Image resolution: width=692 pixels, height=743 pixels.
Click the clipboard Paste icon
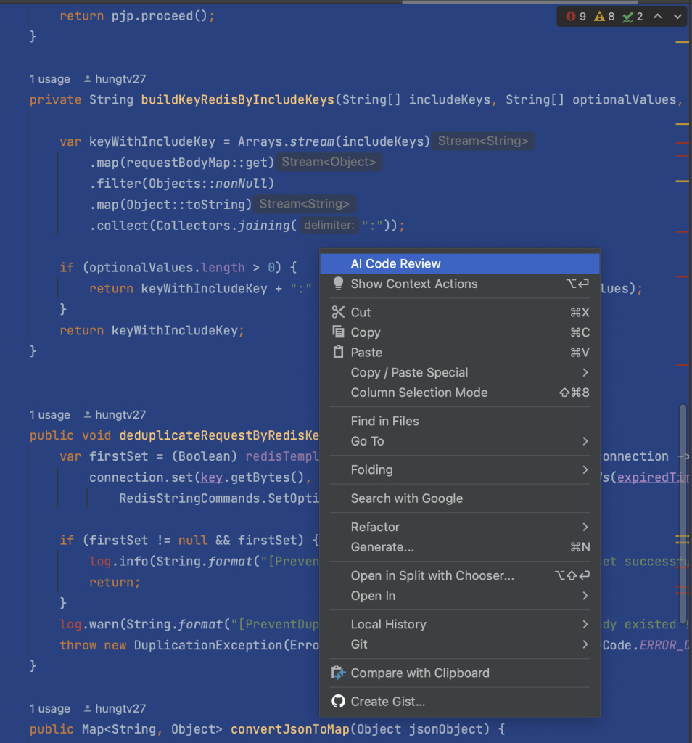tap(338, 352)
